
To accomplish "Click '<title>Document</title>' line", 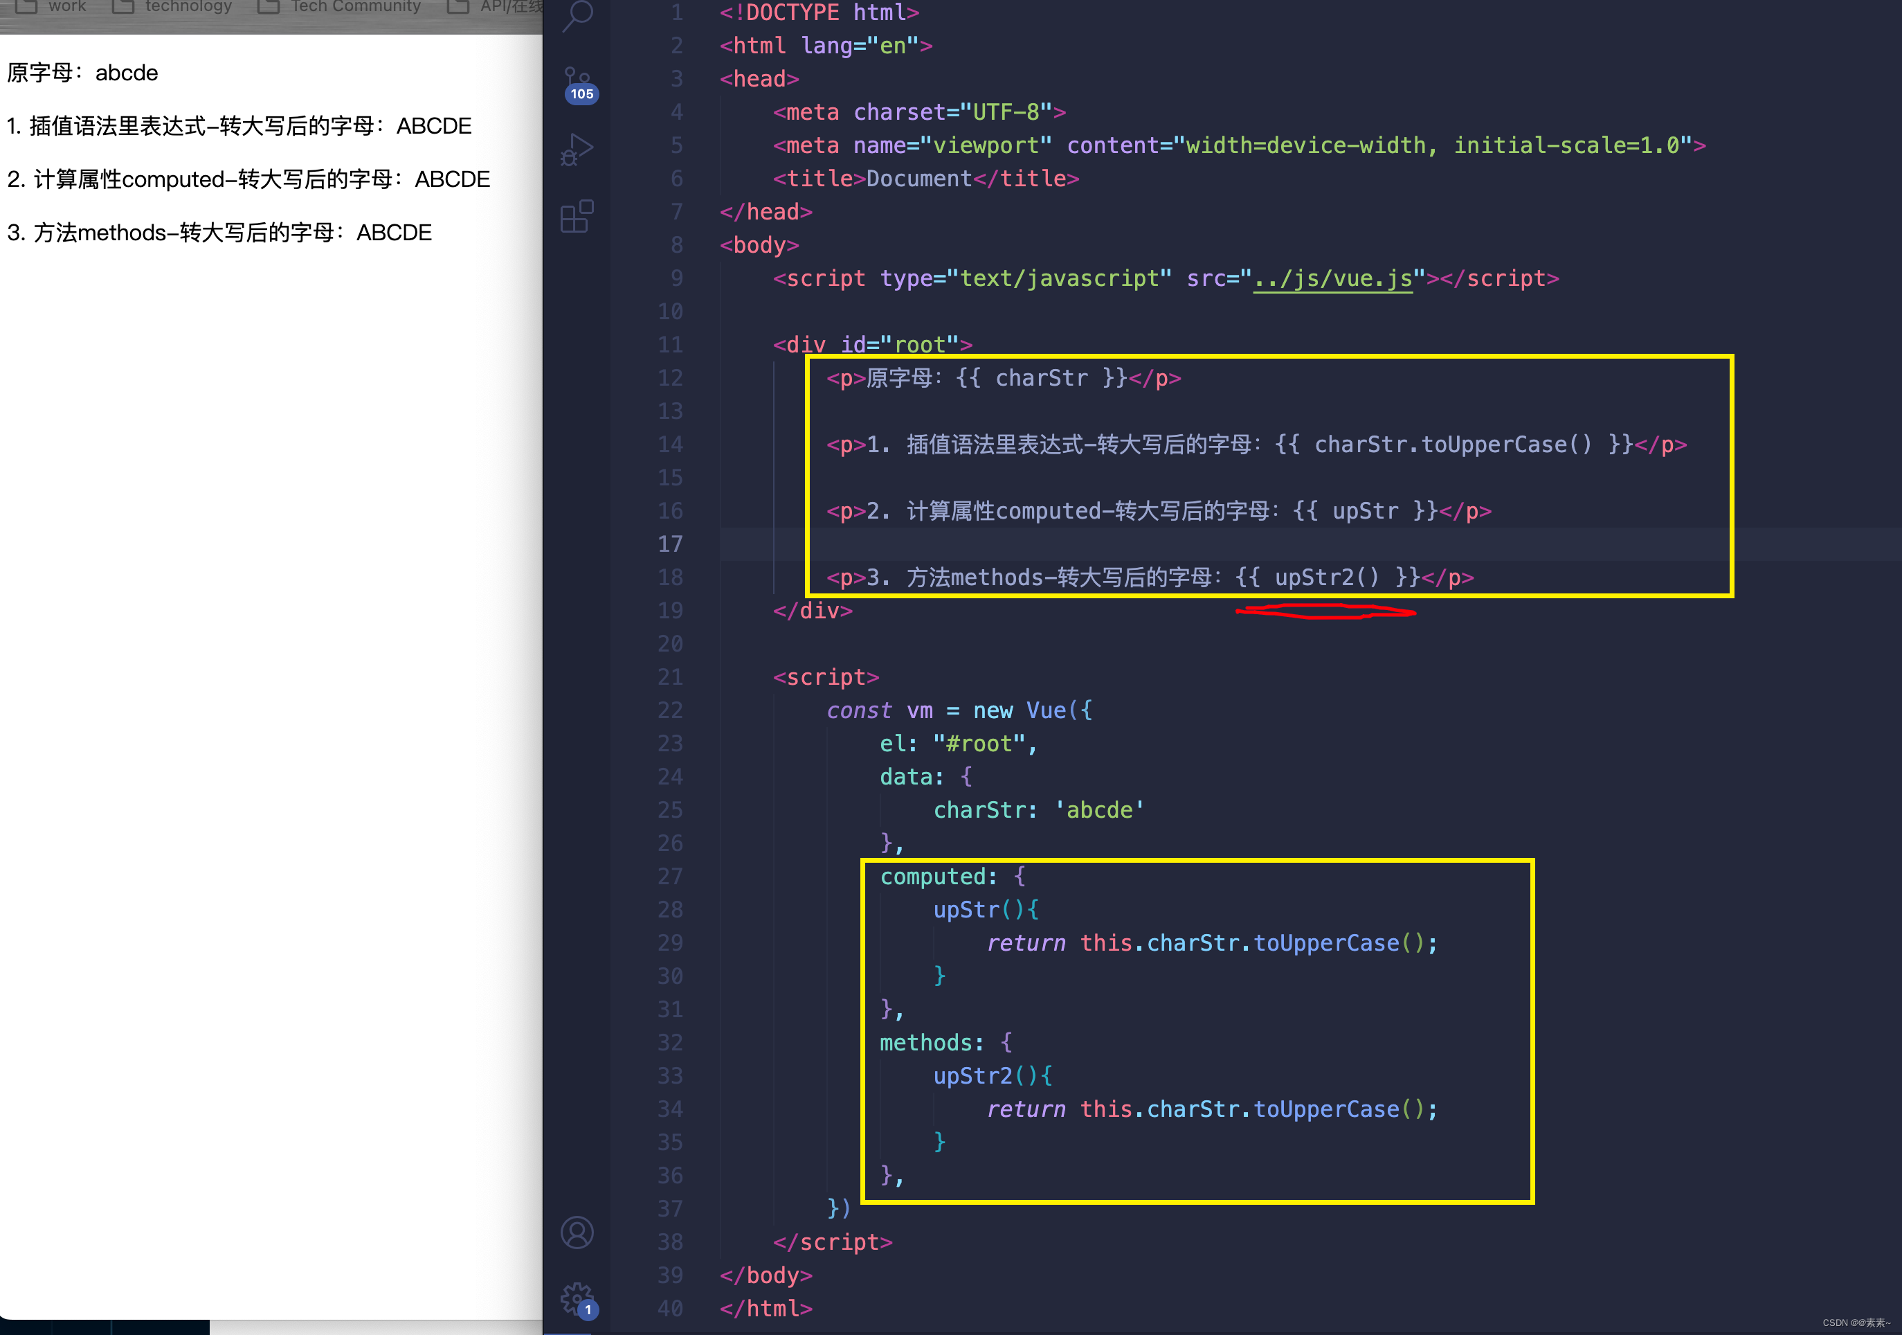I will point(926,179).
